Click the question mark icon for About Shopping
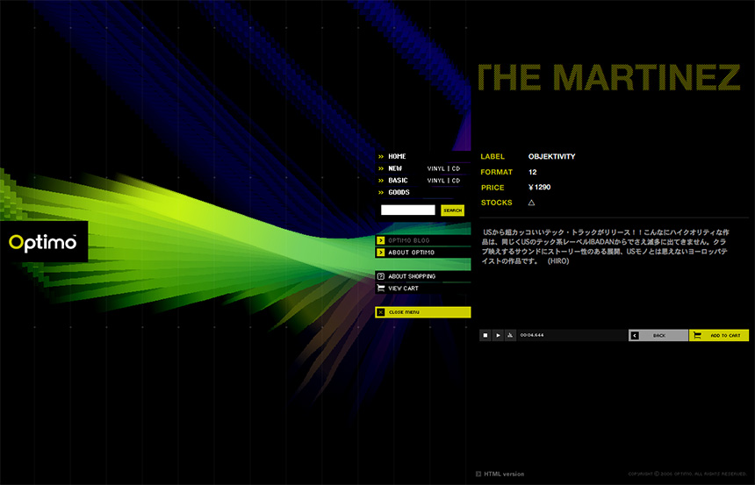The width and height of the screenshot is (755, 485). (x=380, y=276)
